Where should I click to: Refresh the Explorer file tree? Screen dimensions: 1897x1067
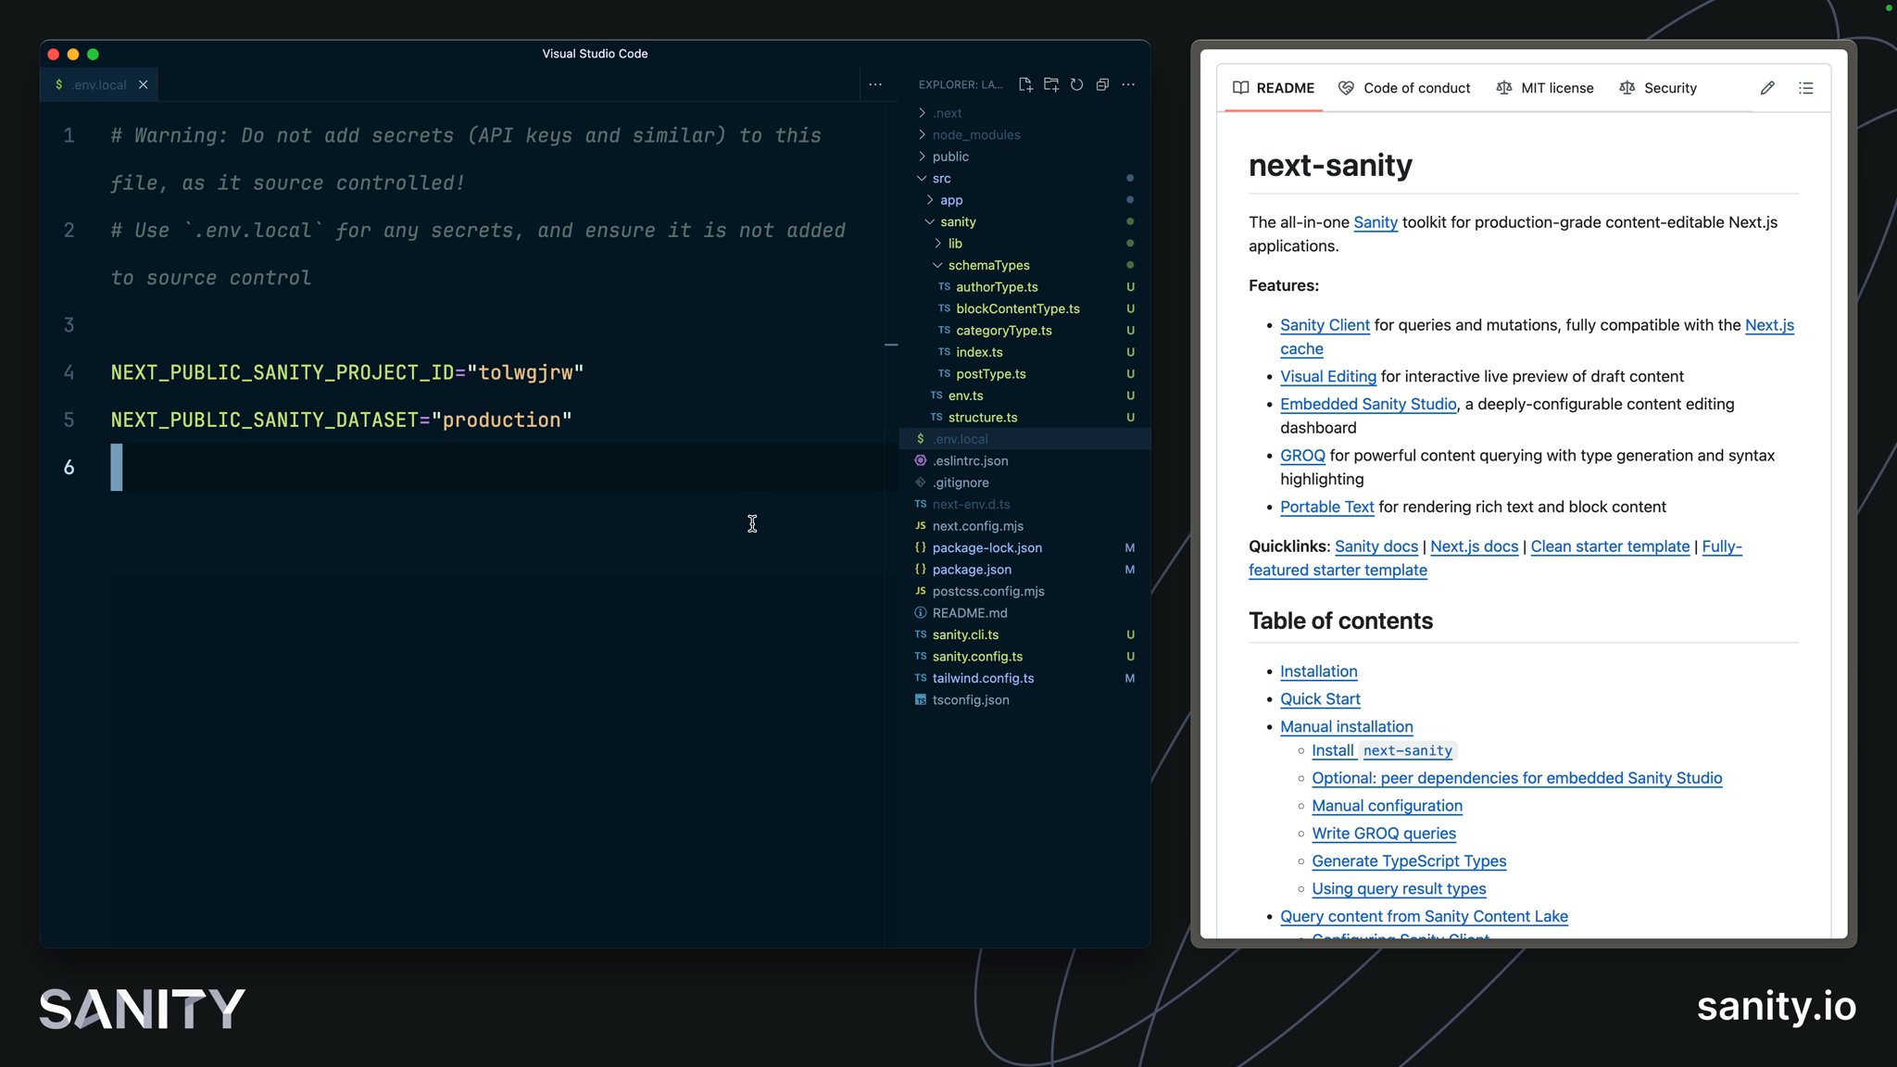tap(1076, 84)
